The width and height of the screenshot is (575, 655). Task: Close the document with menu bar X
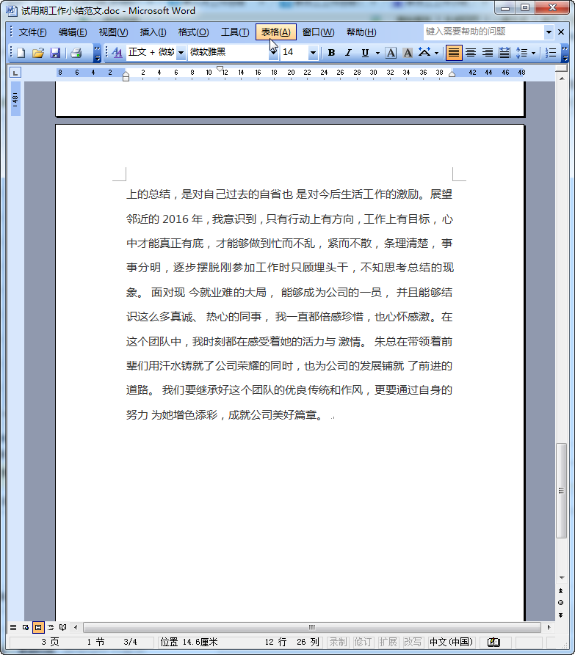coord(561,32)
